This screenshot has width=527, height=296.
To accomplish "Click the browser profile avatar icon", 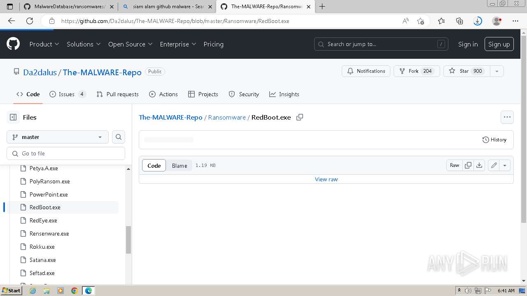I will click(x=497, y=21).
